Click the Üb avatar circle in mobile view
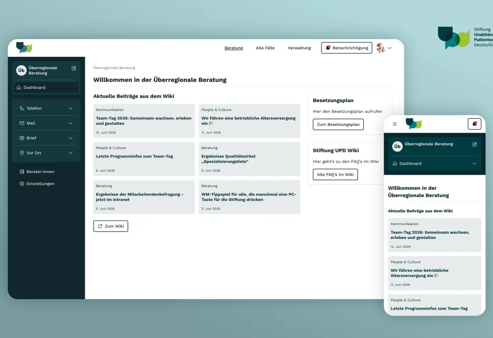Viewport: 493px width, 338px height. (x=397, y=147)
